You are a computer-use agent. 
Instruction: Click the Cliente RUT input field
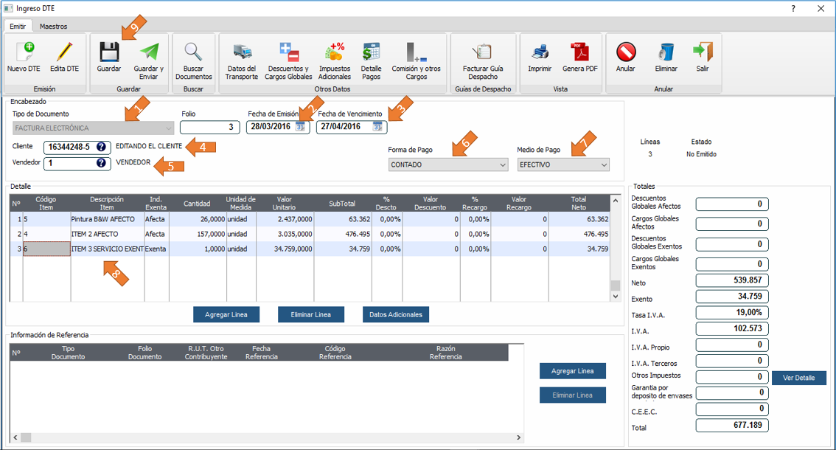pos(69,147)
